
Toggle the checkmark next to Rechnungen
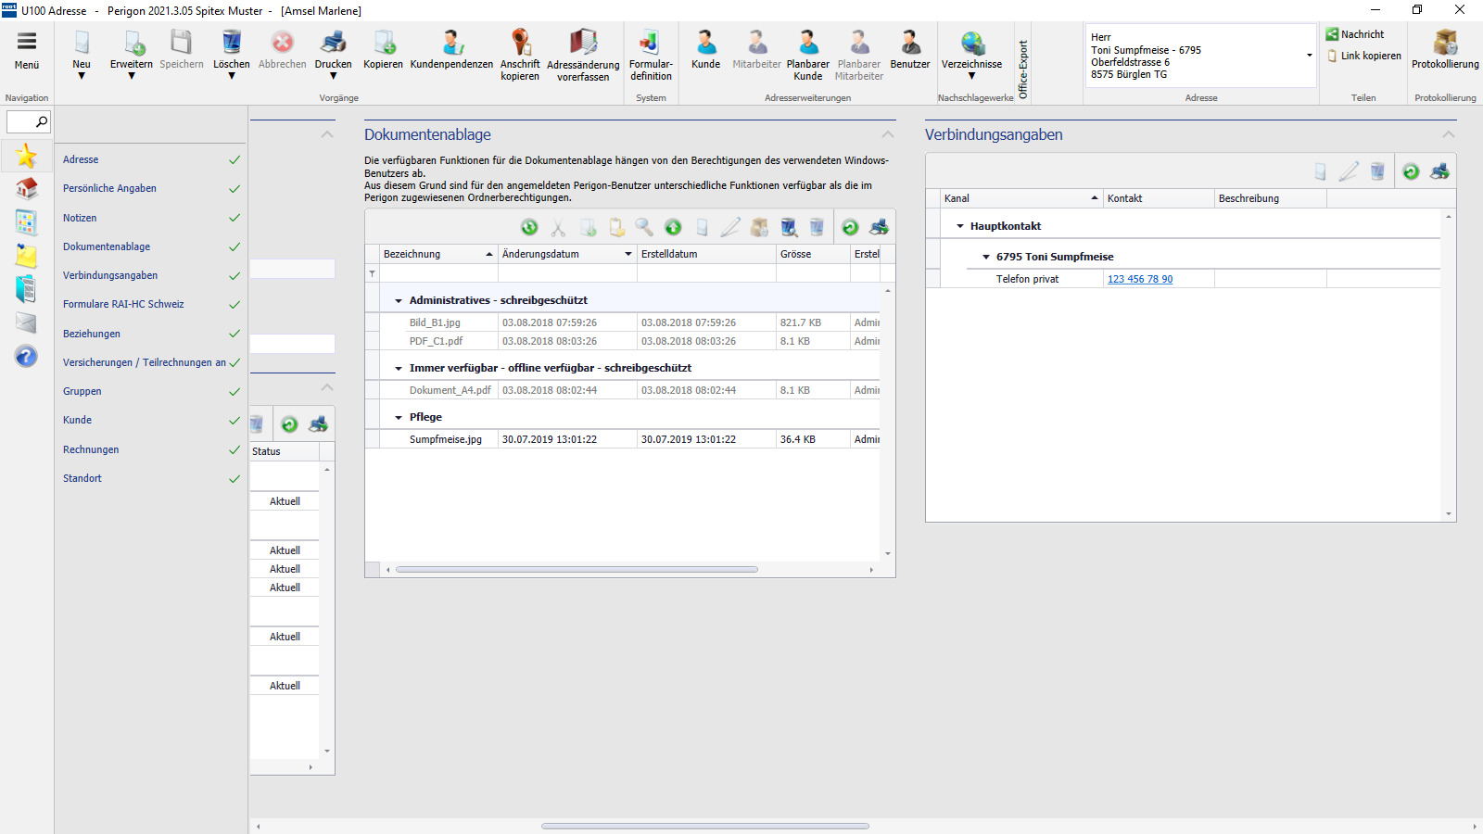click(234, 450)
